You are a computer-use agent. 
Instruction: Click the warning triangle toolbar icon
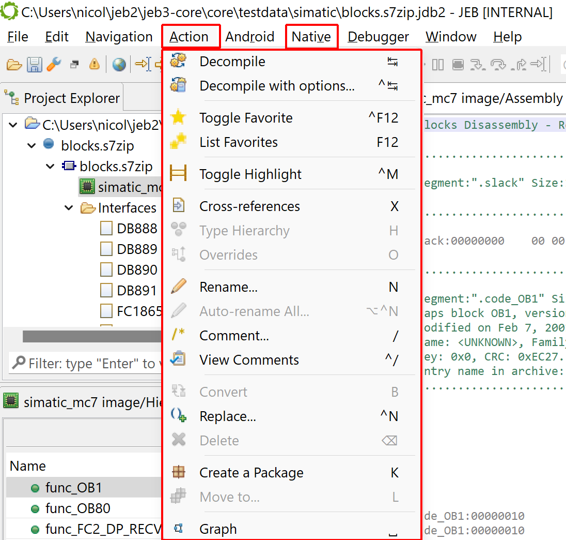tap(94, 64)
